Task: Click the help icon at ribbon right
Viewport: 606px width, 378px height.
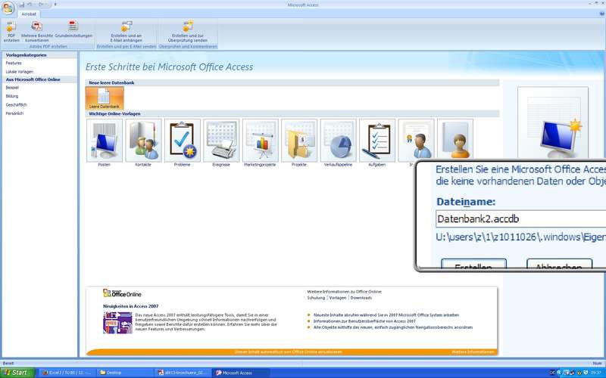Action: tap(601, 14)
